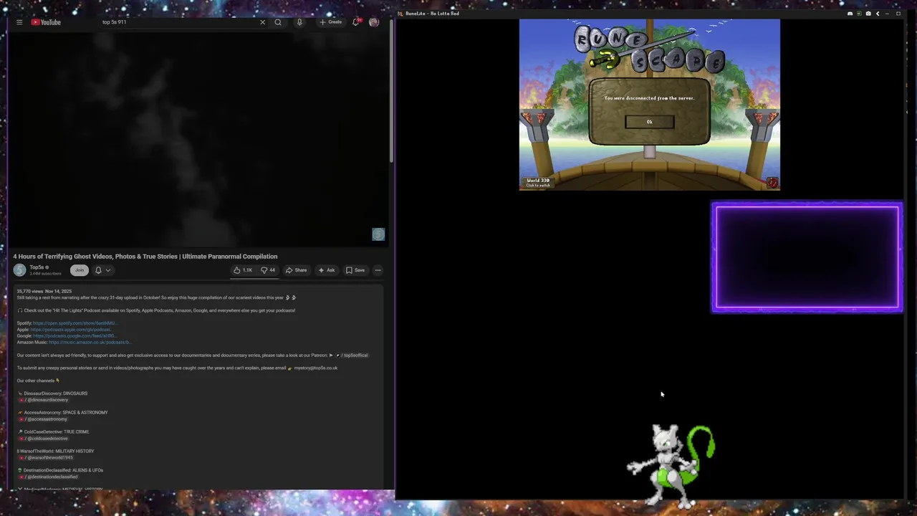This screenshot has height=516, width=917.
Task: Click the '35,770 views Nov 14, 2025' text
Action: (x=44, y=292)
